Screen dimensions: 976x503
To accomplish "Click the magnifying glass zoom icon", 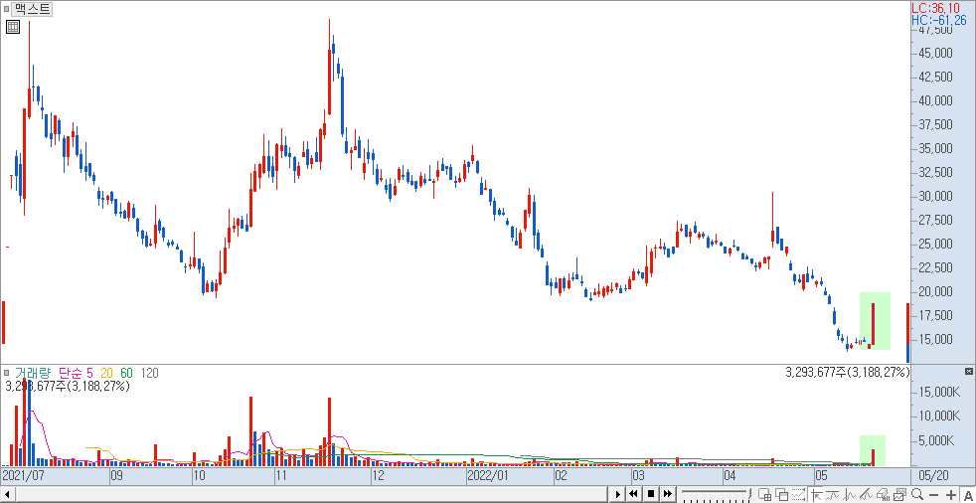I will pos(917,494).
